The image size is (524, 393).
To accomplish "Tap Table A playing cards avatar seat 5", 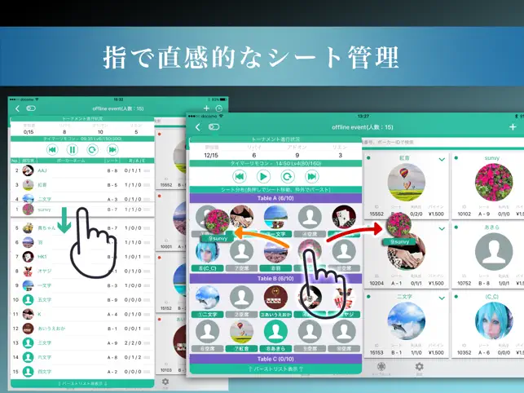I will pos(344,218).
